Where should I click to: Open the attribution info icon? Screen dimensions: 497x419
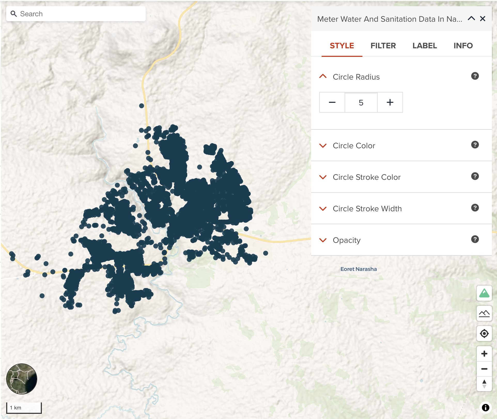pyautogui.click(x=485, y=408)
